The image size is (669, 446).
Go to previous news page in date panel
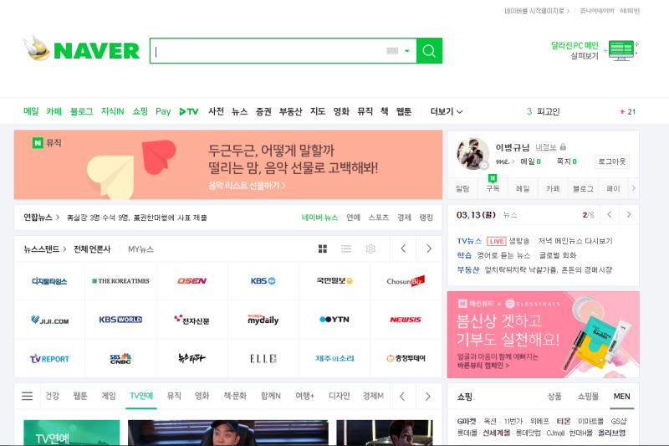(610, 215)
